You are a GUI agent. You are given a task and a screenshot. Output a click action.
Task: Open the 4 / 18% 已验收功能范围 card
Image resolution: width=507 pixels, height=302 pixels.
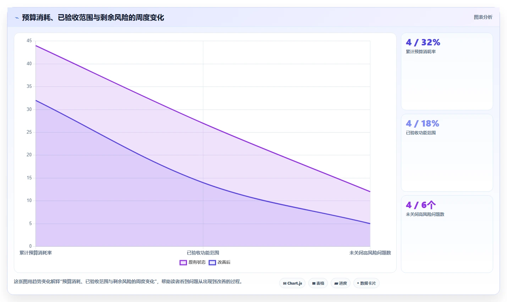[447, 153]
